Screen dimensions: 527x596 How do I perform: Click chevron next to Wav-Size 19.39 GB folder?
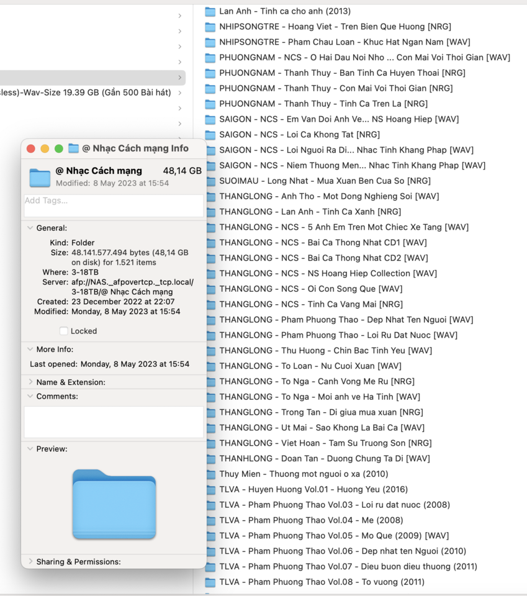(180, 93)
